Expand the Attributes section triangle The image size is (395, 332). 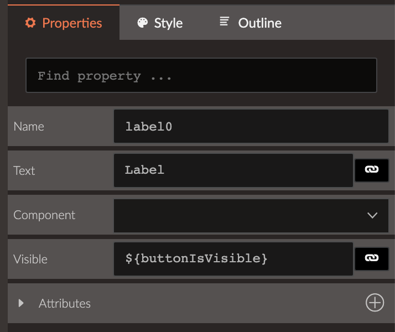(21, 303)
